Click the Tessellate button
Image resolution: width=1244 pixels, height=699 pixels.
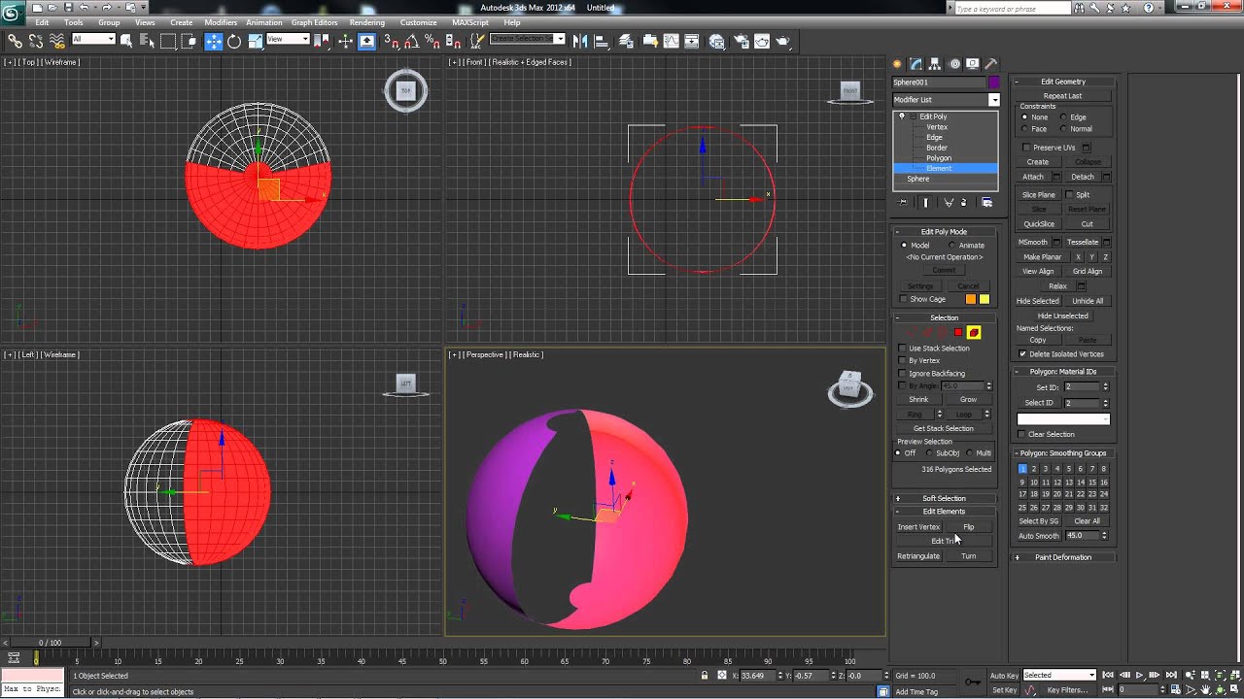click(1083, 243)
